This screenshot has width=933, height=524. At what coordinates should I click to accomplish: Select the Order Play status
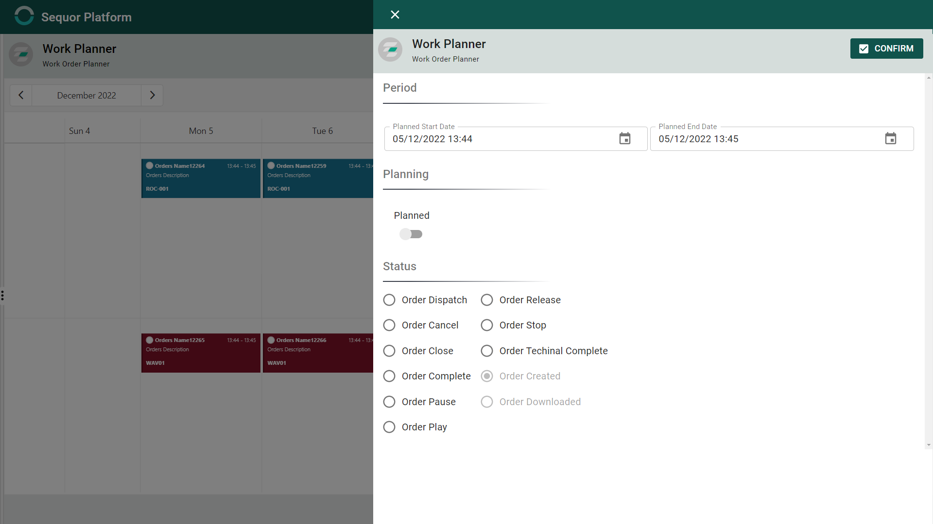click(389, 427)
